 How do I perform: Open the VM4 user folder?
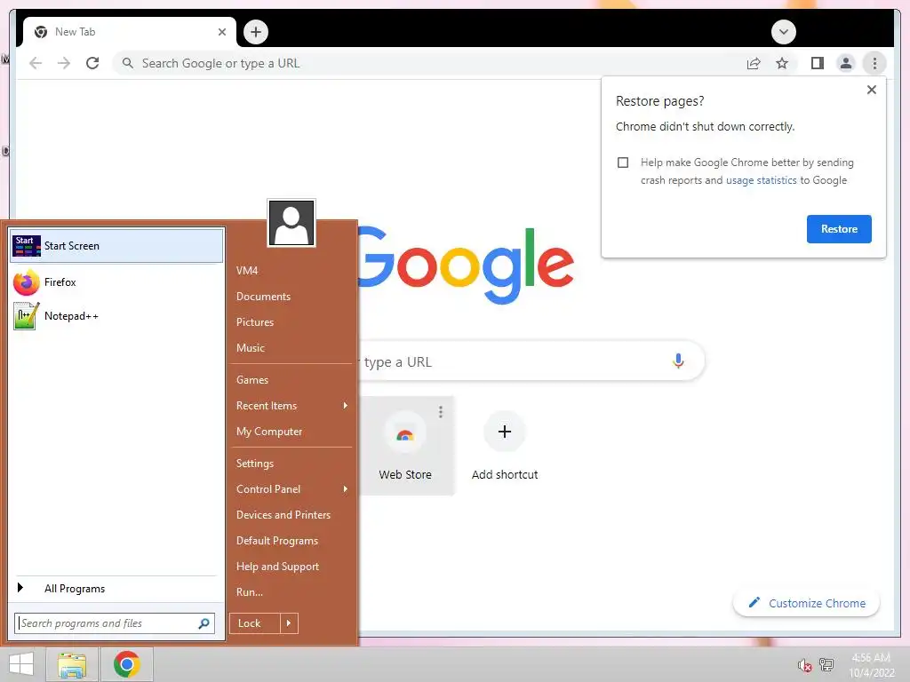pyautogui.click(x=247, y=271)
